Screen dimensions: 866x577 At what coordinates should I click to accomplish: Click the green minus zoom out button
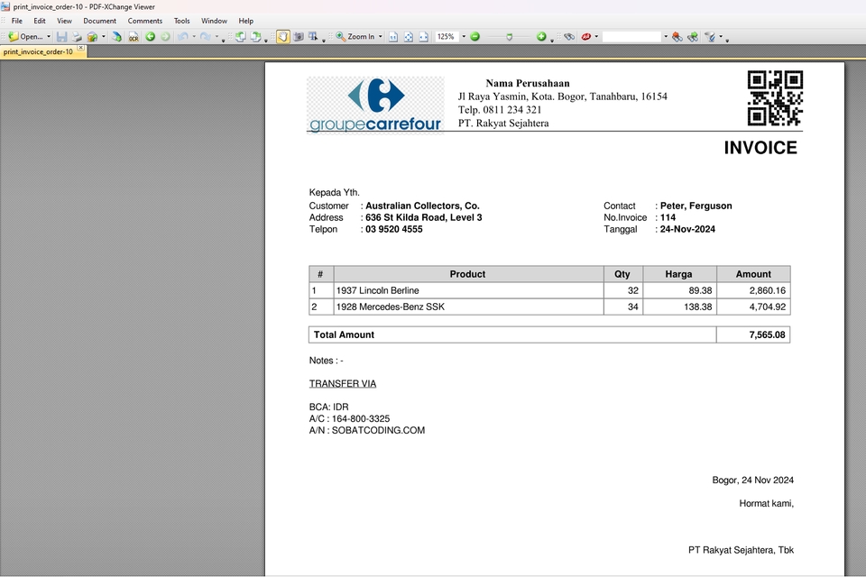[x=475, y=36]
